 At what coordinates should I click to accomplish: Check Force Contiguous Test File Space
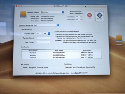pos(21,68)
